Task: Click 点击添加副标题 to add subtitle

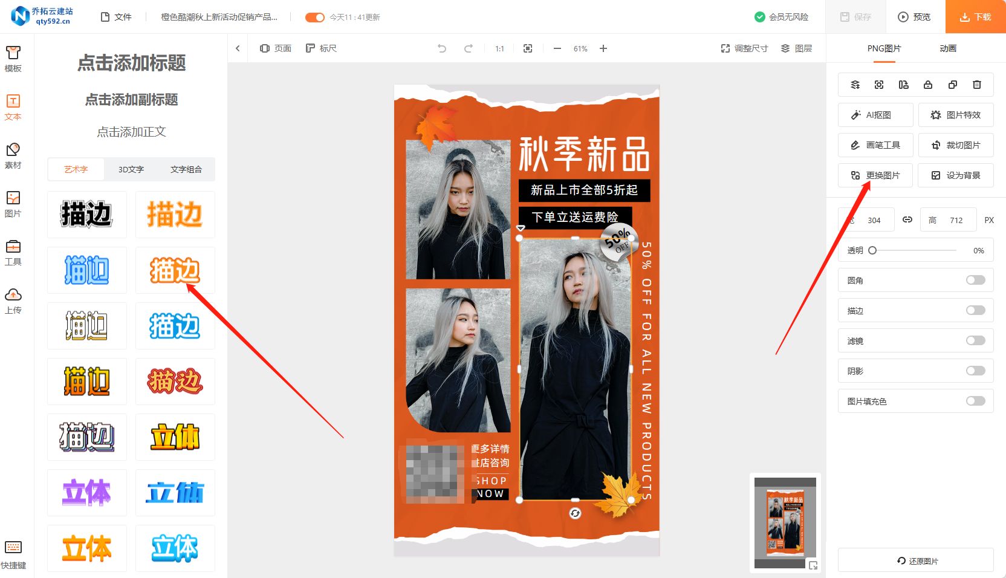Action: pyautogui.click(x=131, y=99)
